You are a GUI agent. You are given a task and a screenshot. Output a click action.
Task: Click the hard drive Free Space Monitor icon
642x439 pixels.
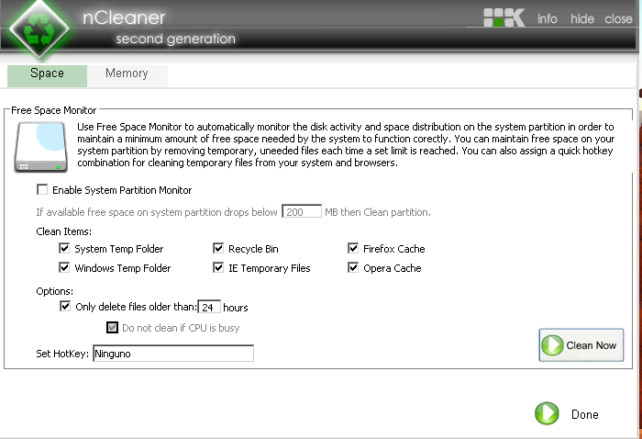[x=41, y=147]
